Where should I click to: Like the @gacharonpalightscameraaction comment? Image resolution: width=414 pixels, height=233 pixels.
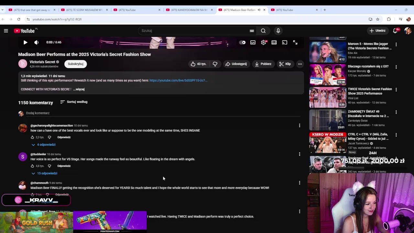(32, 137)
